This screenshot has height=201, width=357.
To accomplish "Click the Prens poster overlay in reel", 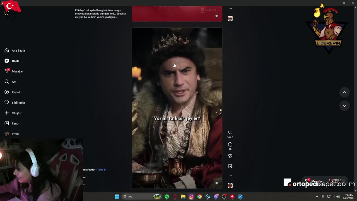I will click(177, 167).
